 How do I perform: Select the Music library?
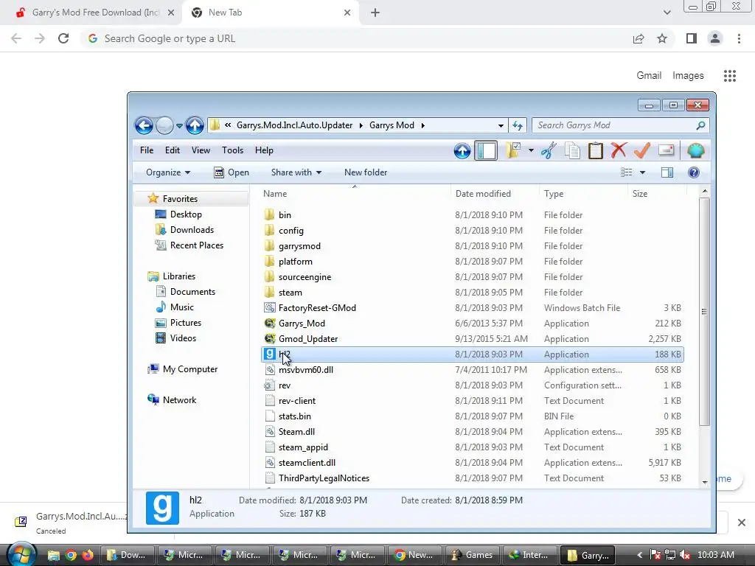tap(181, 307)
